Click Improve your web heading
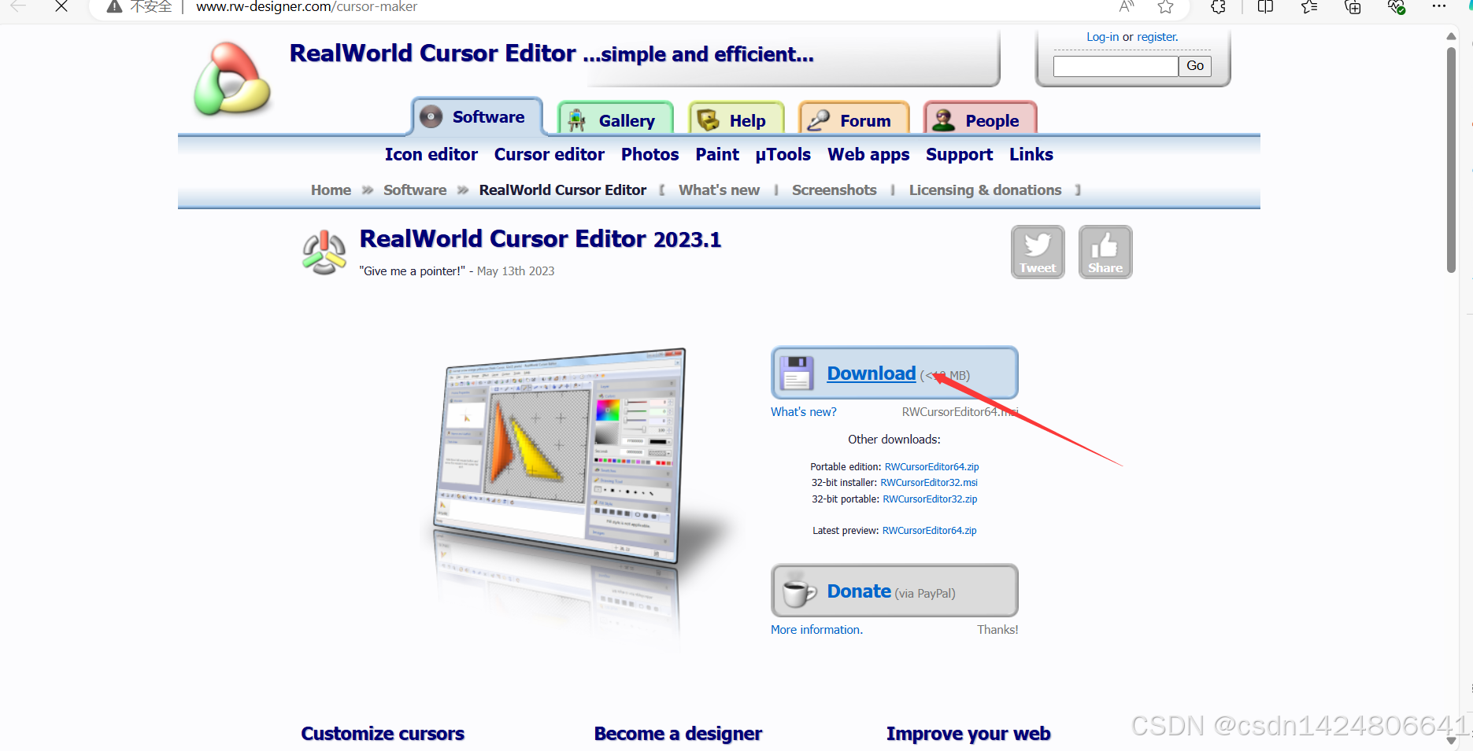This screenshot has height=751, width=1473. (968, 734)
